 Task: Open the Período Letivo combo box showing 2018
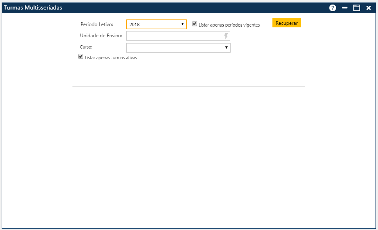coord(153,24)
